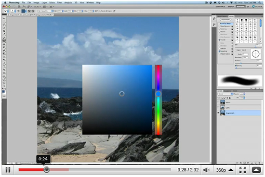Viewport: 265px width, 177px height.
Task: Open the Image menu
Action: (x=36, y=3)
